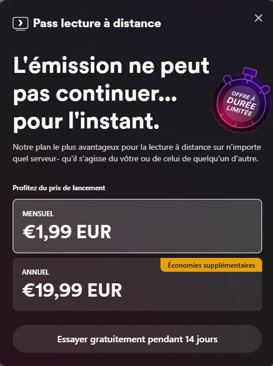The width and height of the screenshot is (273, 366).
Task: Click description line starting "quel serveur"
Action: tap(136, 159)
